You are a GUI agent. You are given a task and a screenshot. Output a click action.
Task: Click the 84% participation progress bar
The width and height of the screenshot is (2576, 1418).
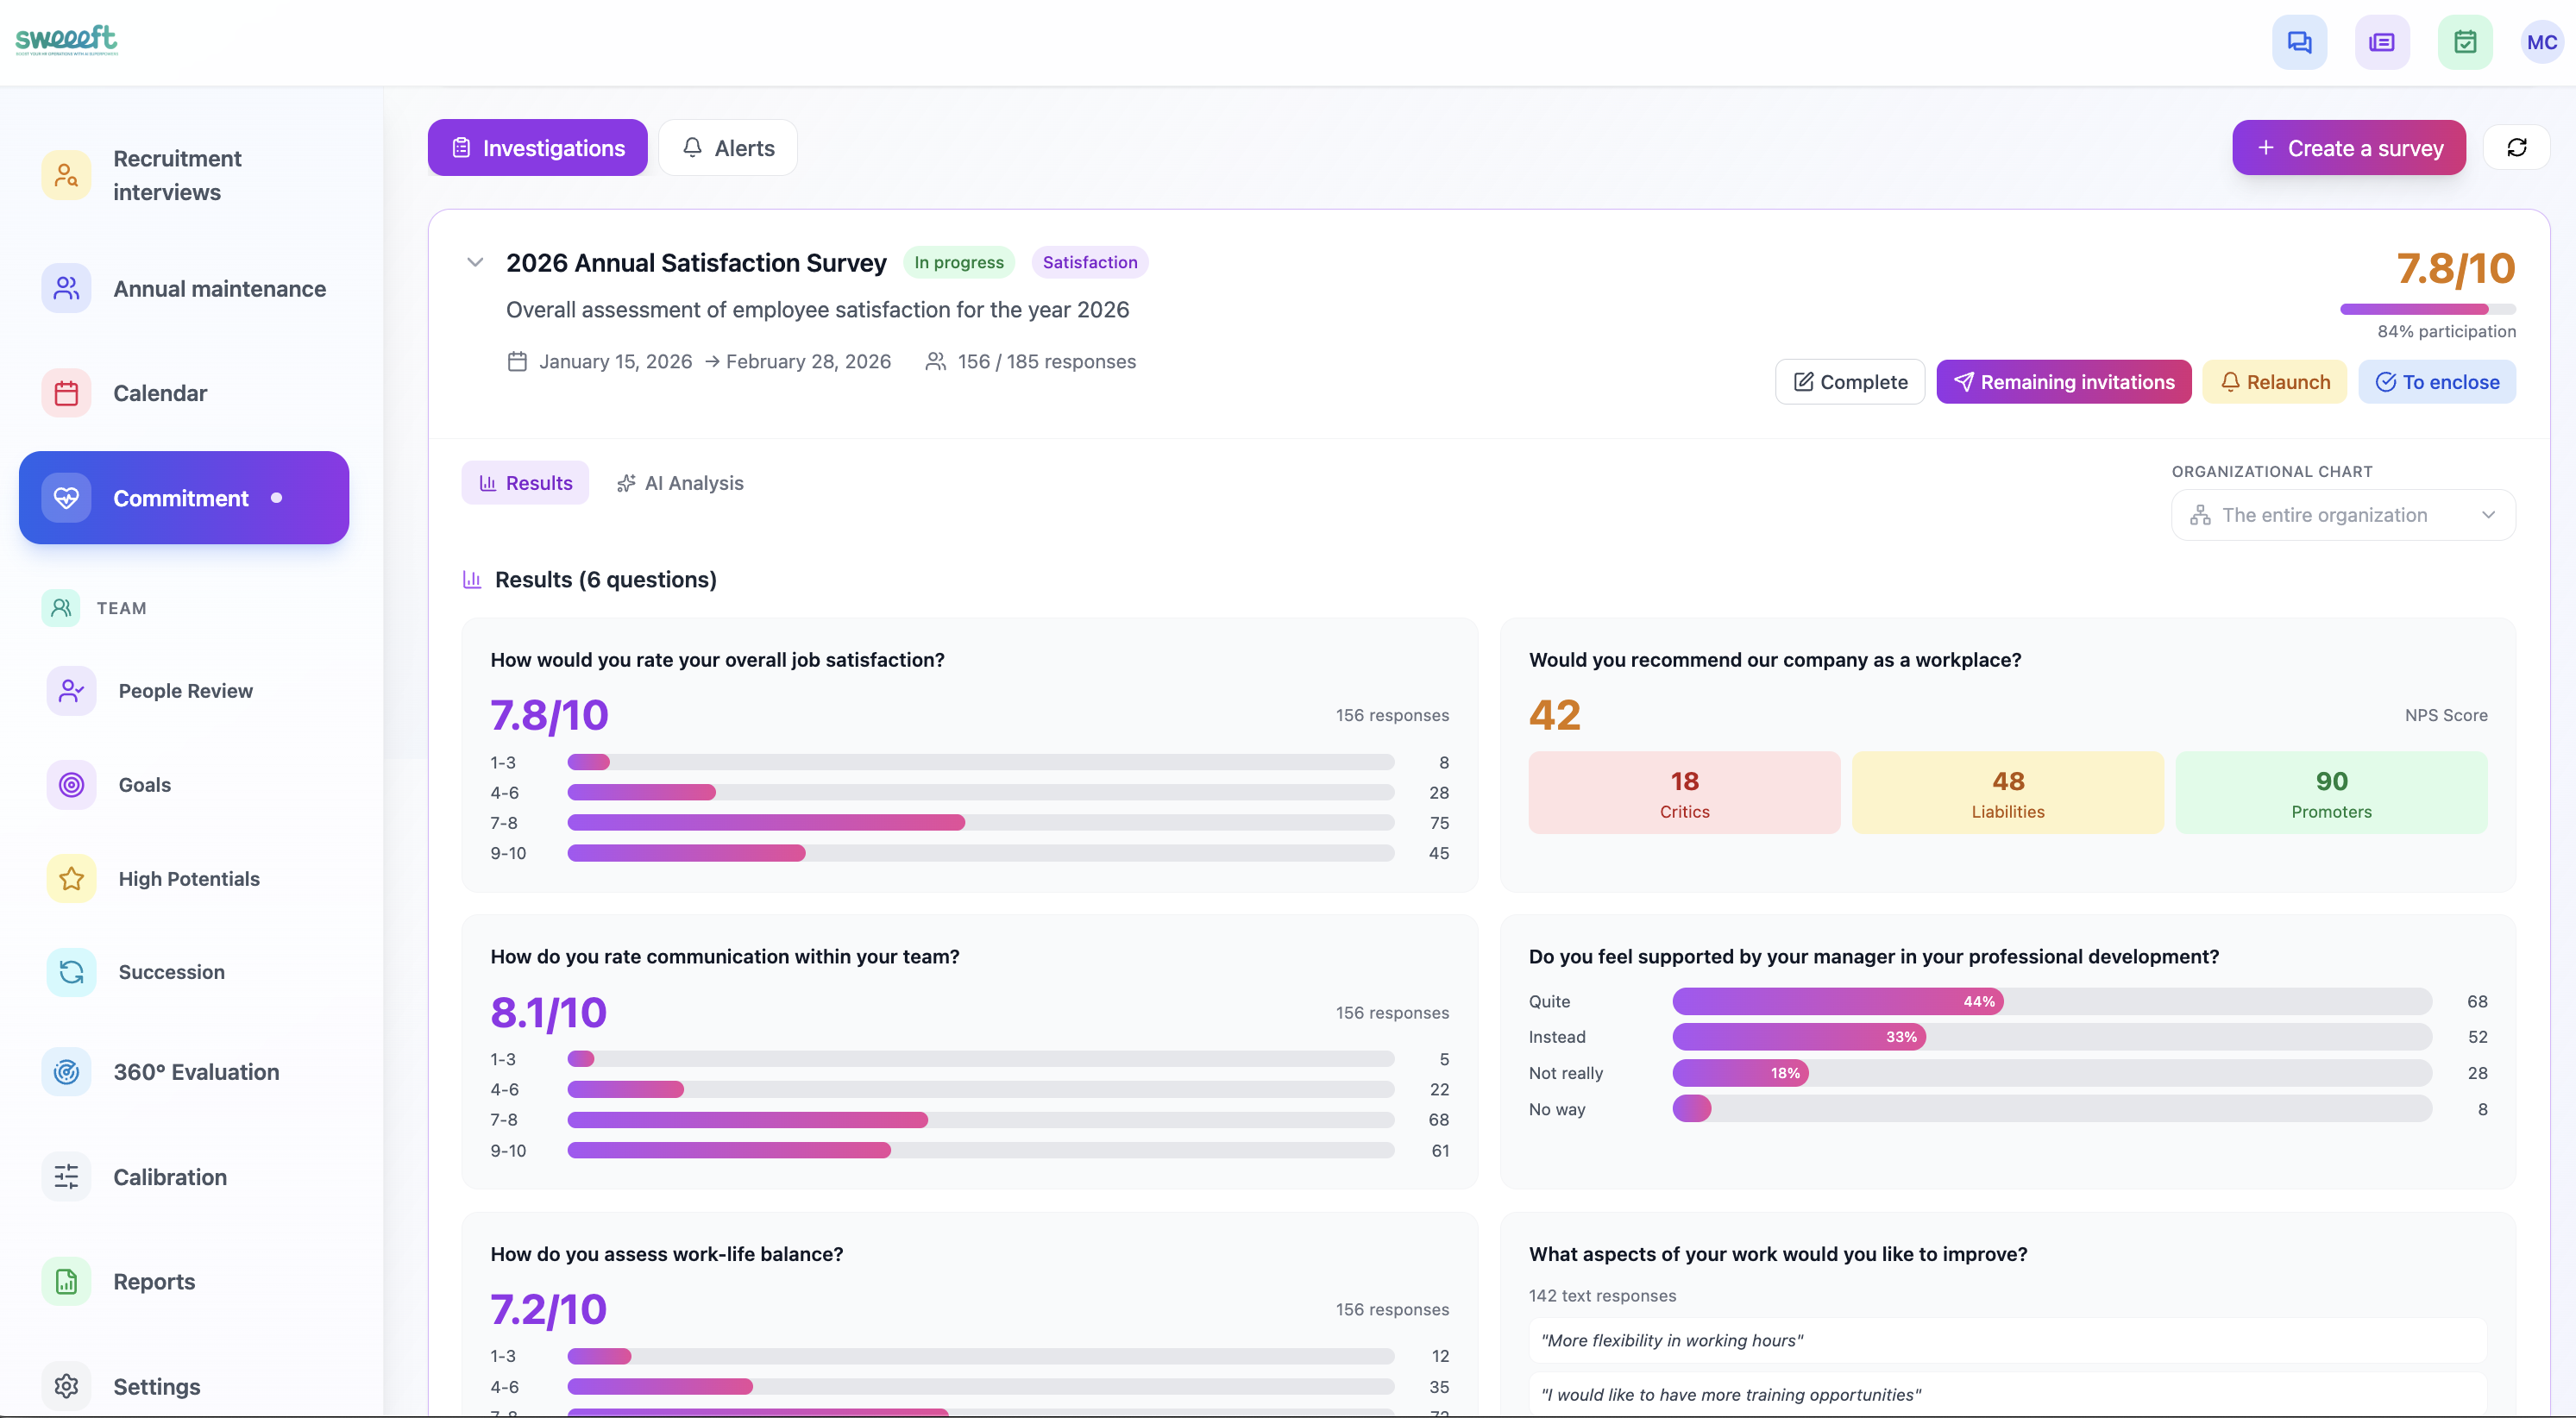click(x=2427, y=309)
